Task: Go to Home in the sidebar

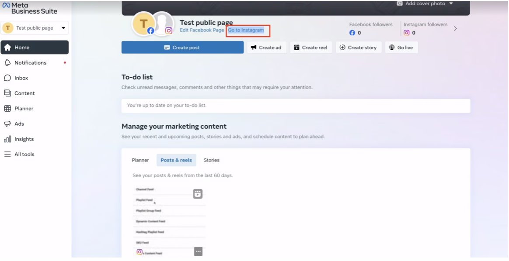Action: click(35, 47)
